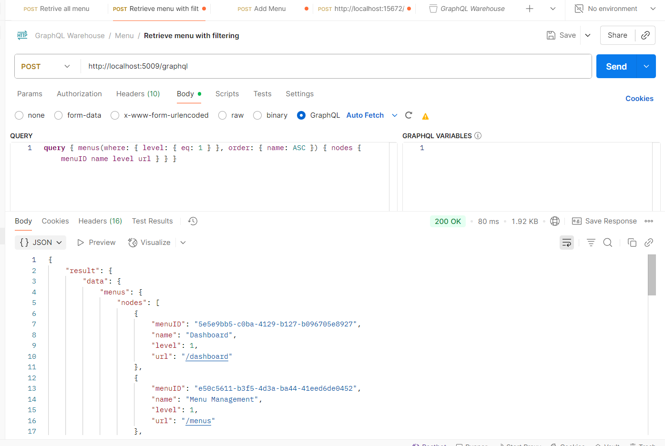Open the No environment selector dropdown

[615, 9]
